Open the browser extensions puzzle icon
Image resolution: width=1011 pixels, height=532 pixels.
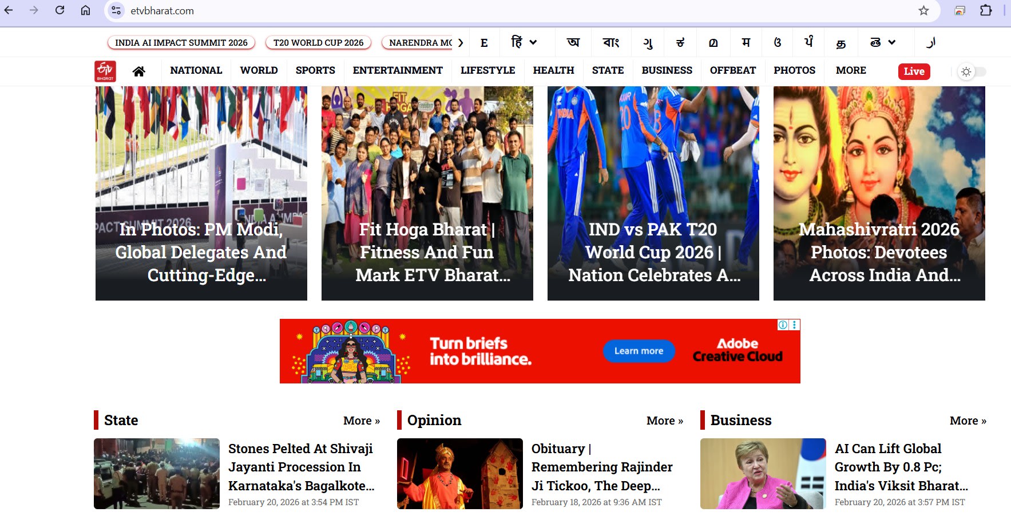click(x=986, y=10)
